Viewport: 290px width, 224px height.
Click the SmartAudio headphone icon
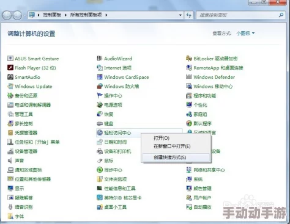(10, 77)
